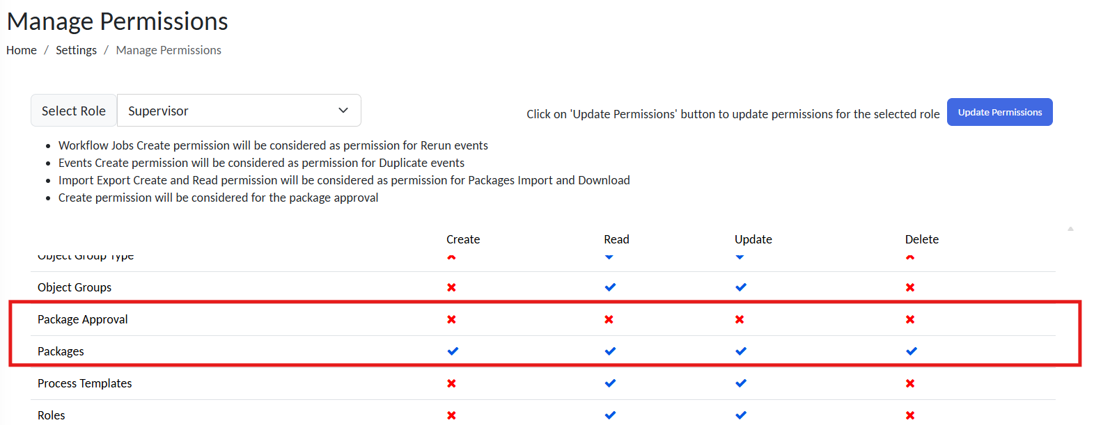The height and width of the screenshot is (425, 1094).
Task: Toggle Packages Create checkmark icon
Action: tap(453, 351)
